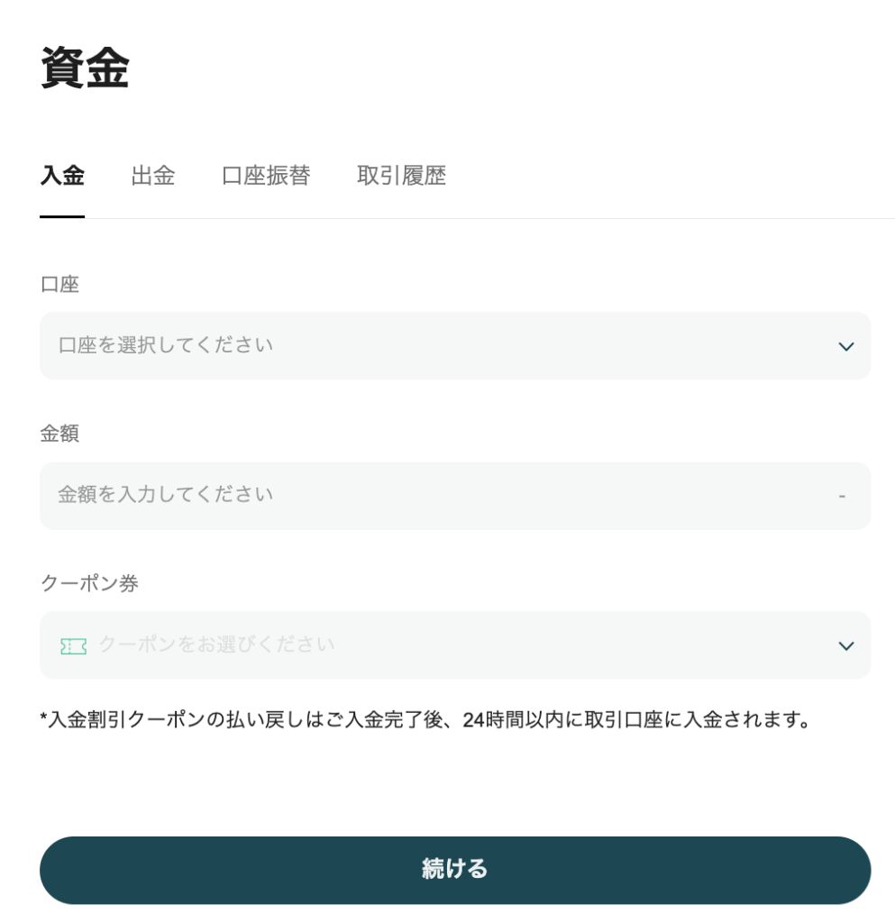This screenshot has height=923, width=895.
Task: Select the active 入金 deposit tab
Action: (61, 176)
